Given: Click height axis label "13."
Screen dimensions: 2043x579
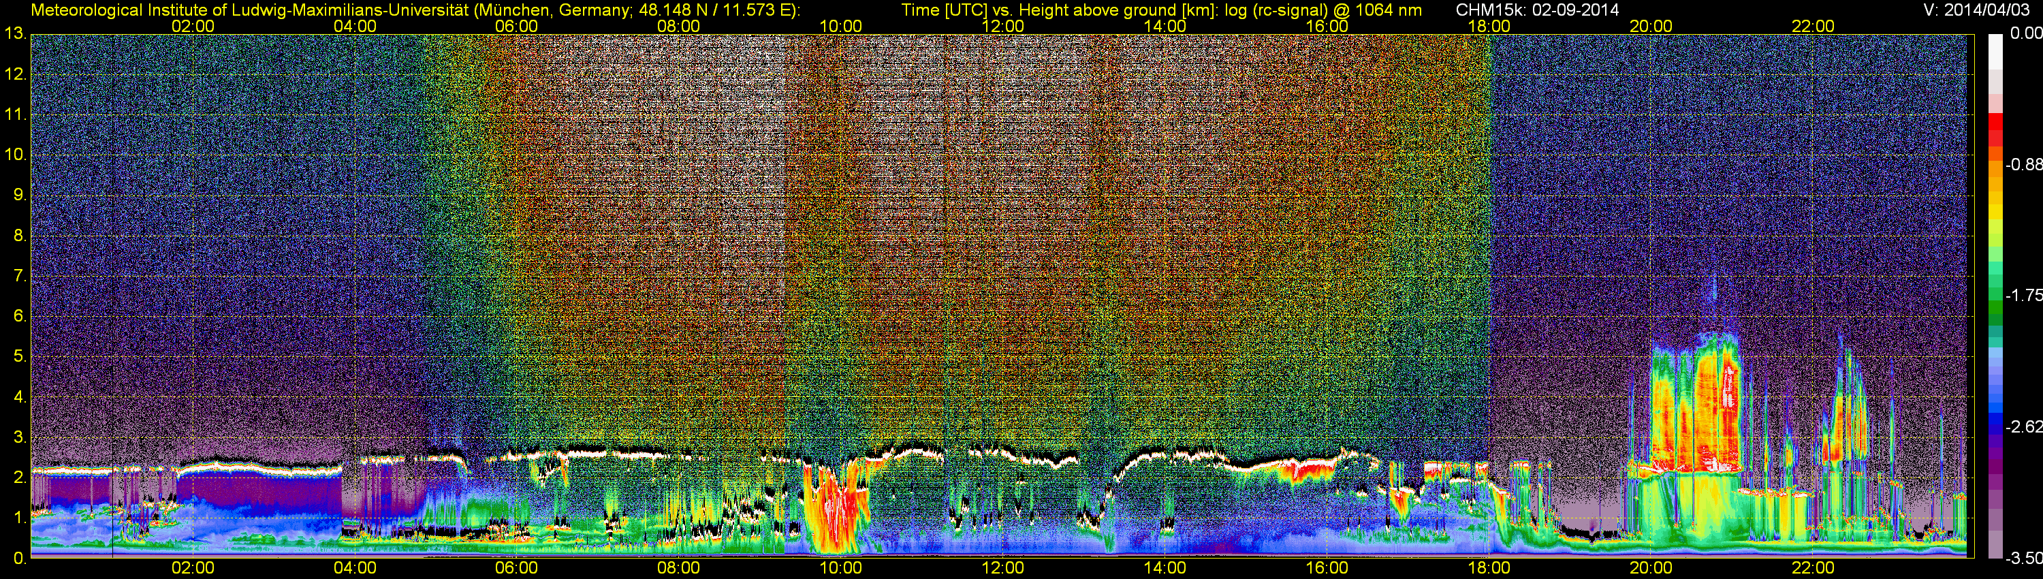Looking at the screenshot, I should click(x=16, y=34).
